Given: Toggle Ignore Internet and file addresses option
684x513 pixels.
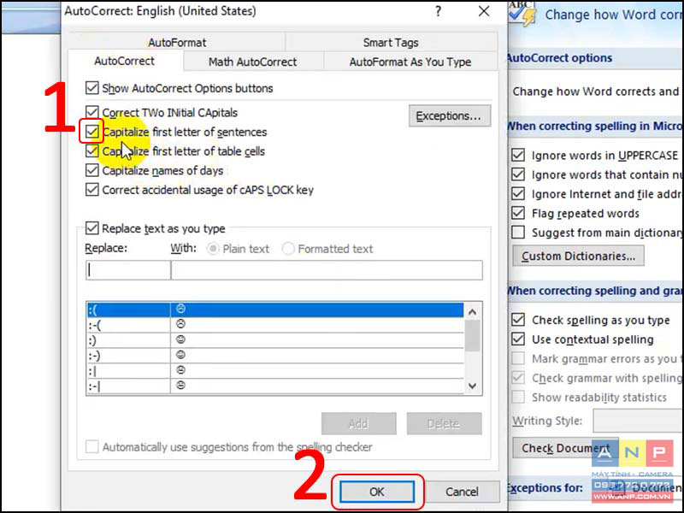Looking at the screenshot, I should 518,194.
